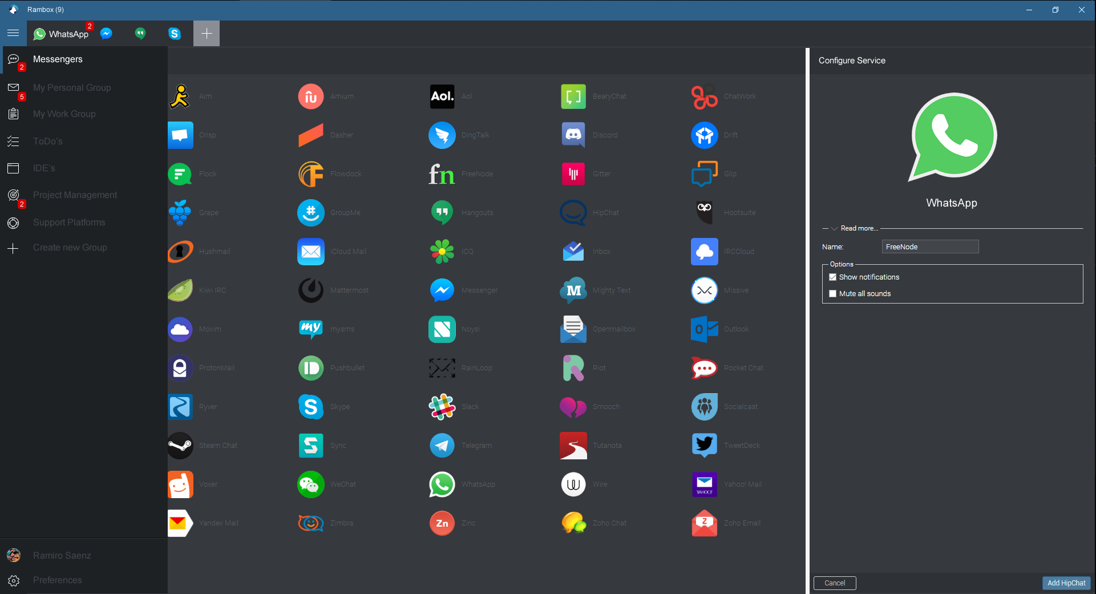
Task: Switch to the Skype tab
Action: [175, 34]
